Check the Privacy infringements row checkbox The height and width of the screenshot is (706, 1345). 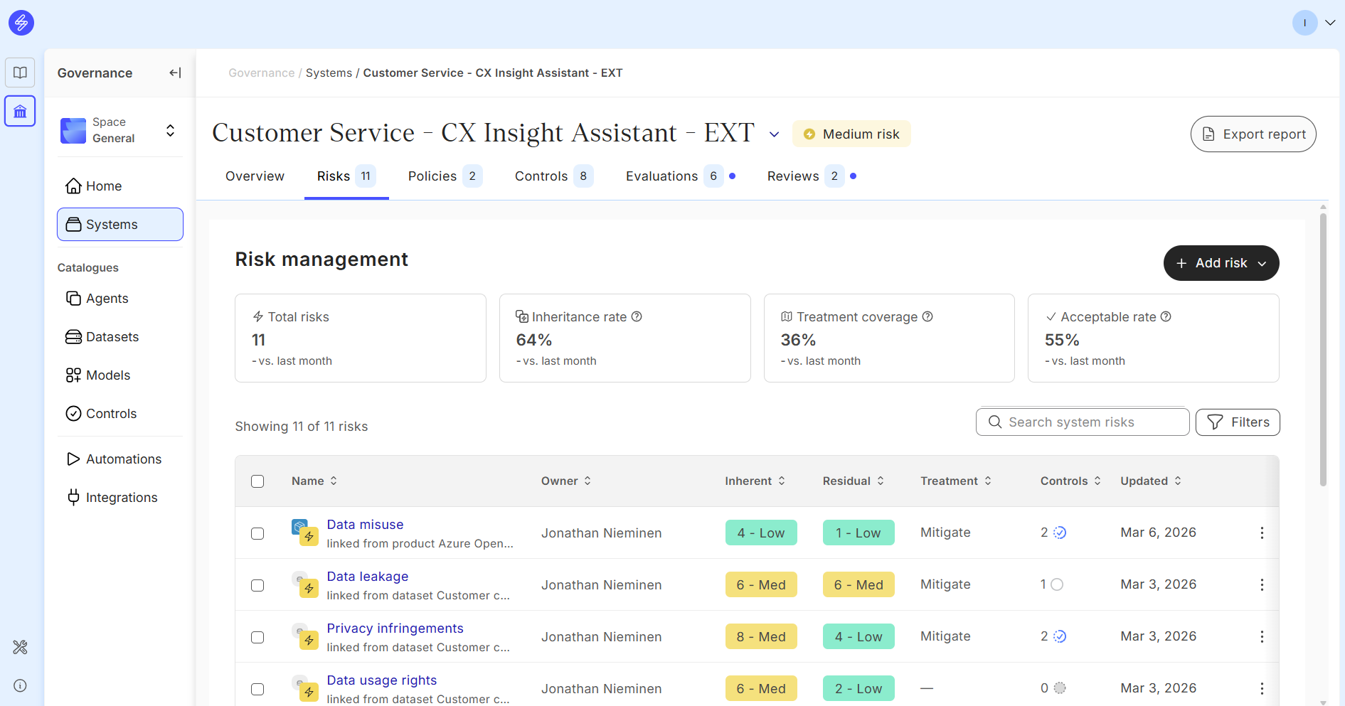(257, 637)
